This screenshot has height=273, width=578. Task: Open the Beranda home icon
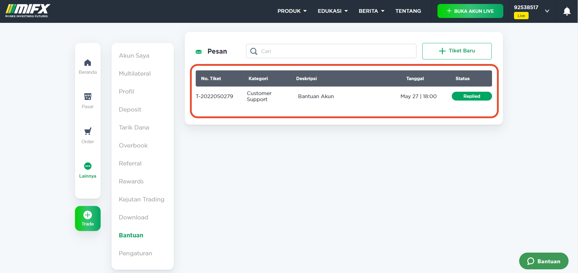[x=87, y=63]
